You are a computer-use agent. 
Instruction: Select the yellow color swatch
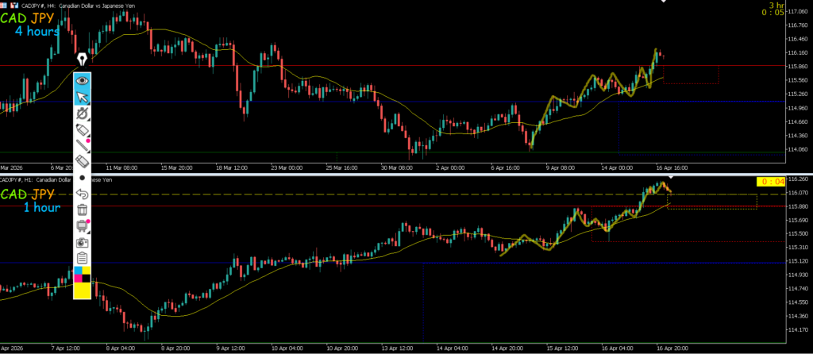(x=83, y=291)
